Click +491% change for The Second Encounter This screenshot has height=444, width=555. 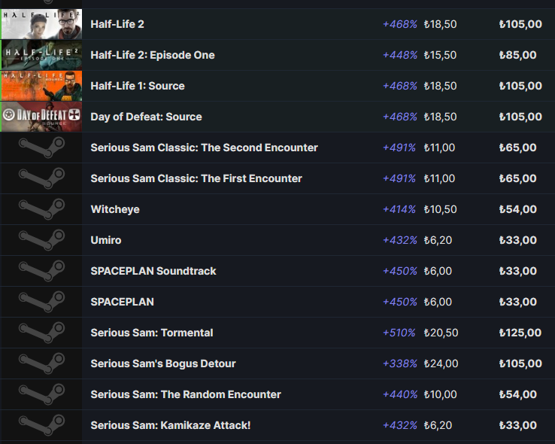point(399,147)
